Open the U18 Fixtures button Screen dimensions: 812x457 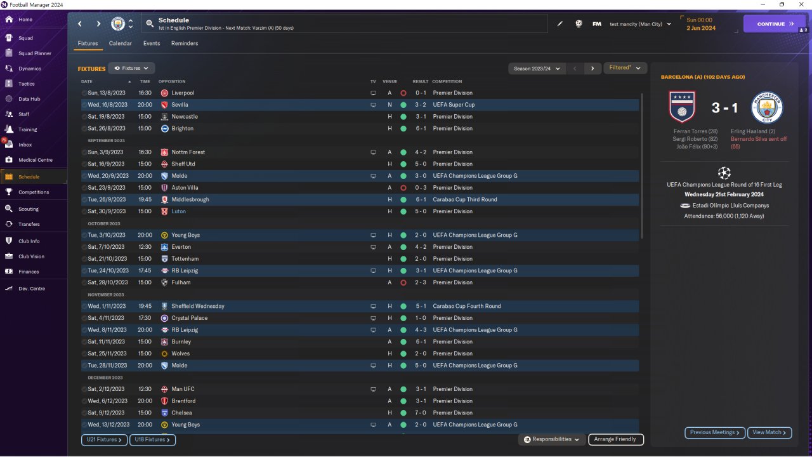[x=152, y=439]
